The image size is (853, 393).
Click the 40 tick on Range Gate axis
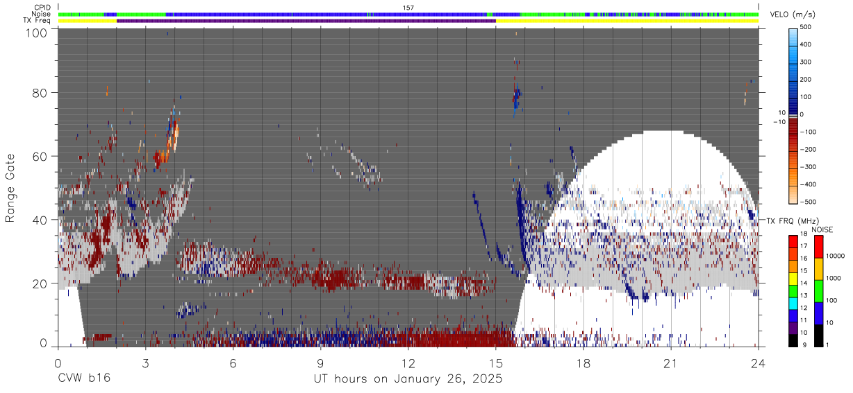tap(40, 220)
